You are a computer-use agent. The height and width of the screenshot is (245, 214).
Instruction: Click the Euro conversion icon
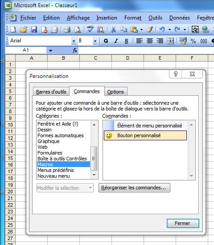coord(195,29)
